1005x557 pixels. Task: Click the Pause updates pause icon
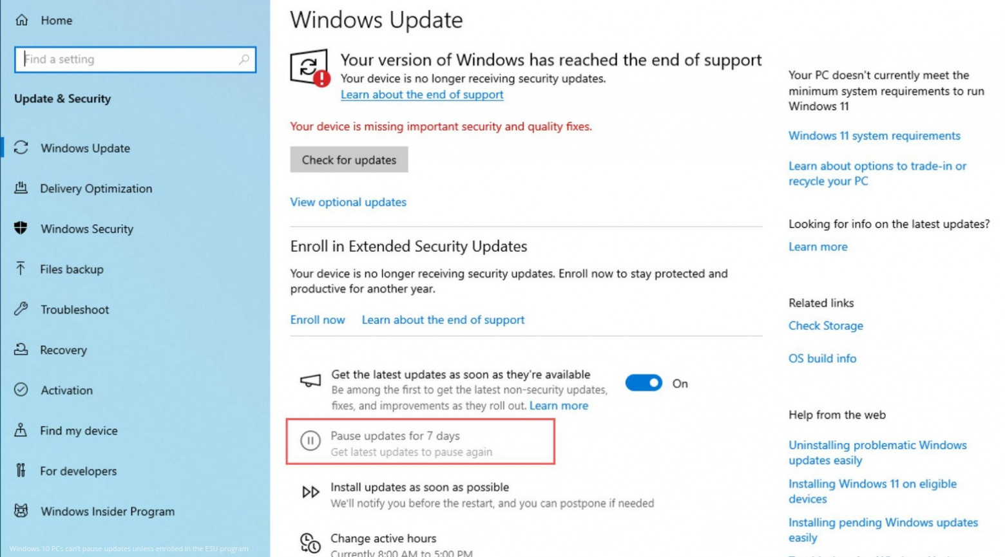point(310,441)
